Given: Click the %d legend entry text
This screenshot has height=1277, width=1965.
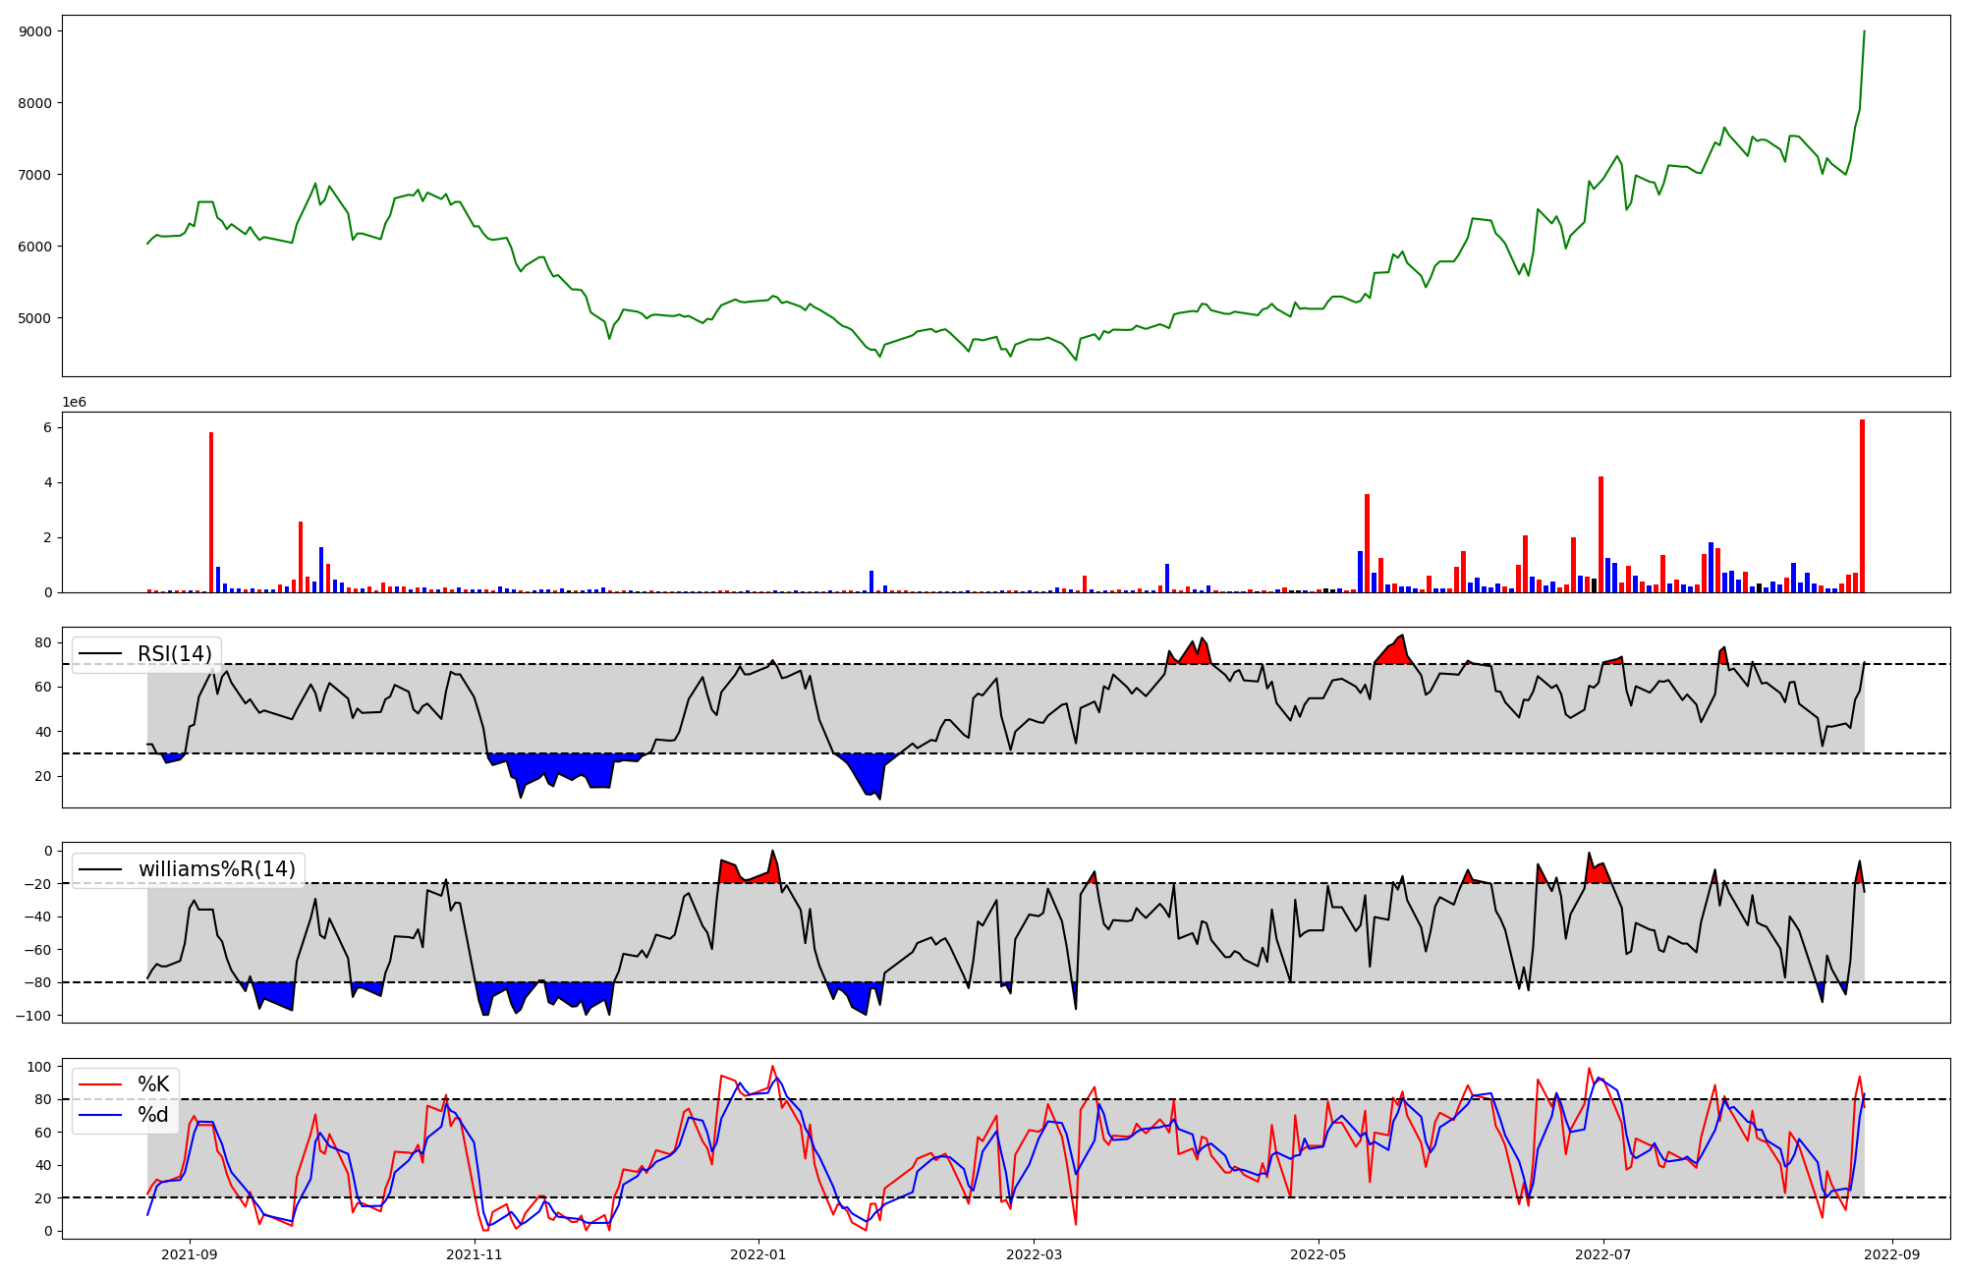Looking at the screenshot, I should pos(153,1115).
